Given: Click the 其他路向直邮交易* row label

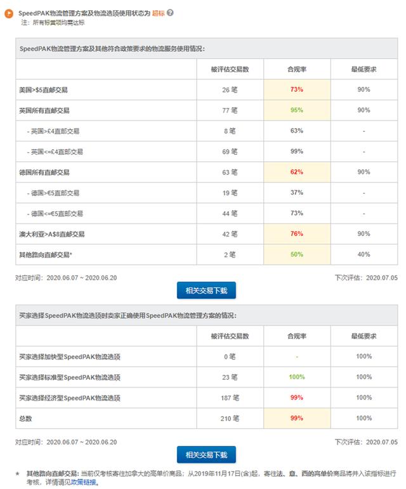Looking at the screenshot, I should click(x=46, y=254).
